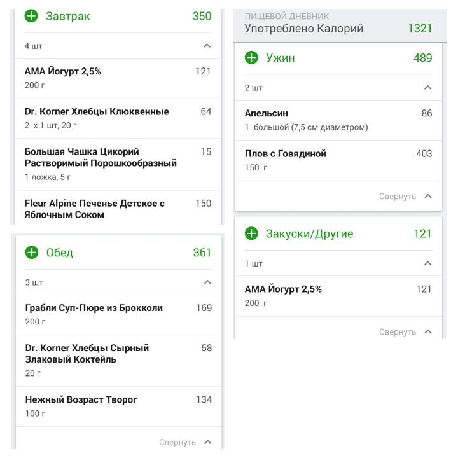Add food to Закуски/Другие with plus icon
Screen dimensions: 458x458
pos(251,233)
